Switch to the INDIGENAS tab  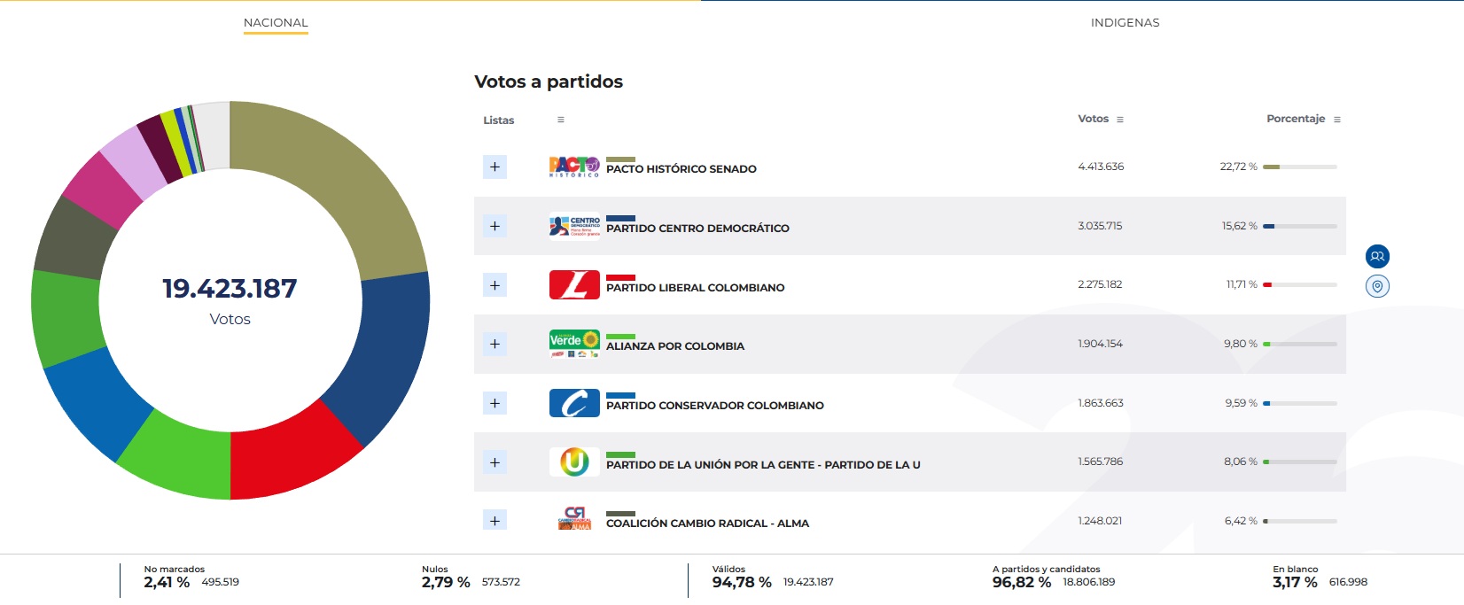[x=1125, y=23]
